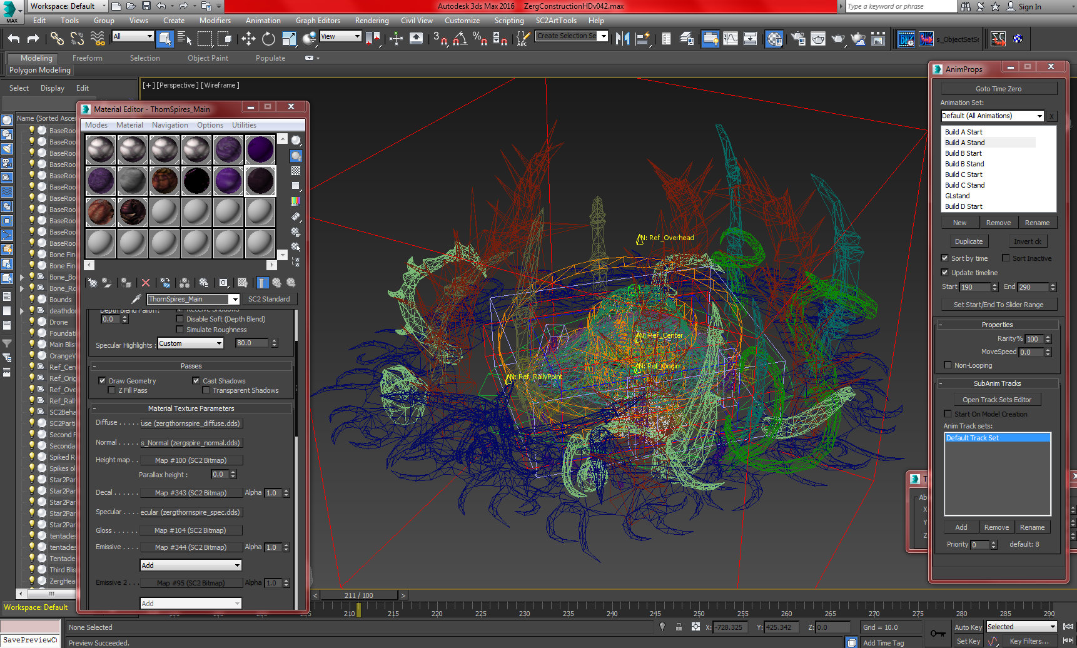Activate the Select Object tool
Screen dimensions: 1077x648
coord(164,39)
